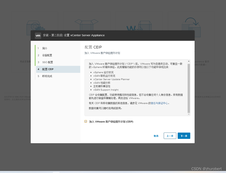Open the 3 SSO 配置 step
The height and width of the screenshot is (173, 226).
(47, 62)
